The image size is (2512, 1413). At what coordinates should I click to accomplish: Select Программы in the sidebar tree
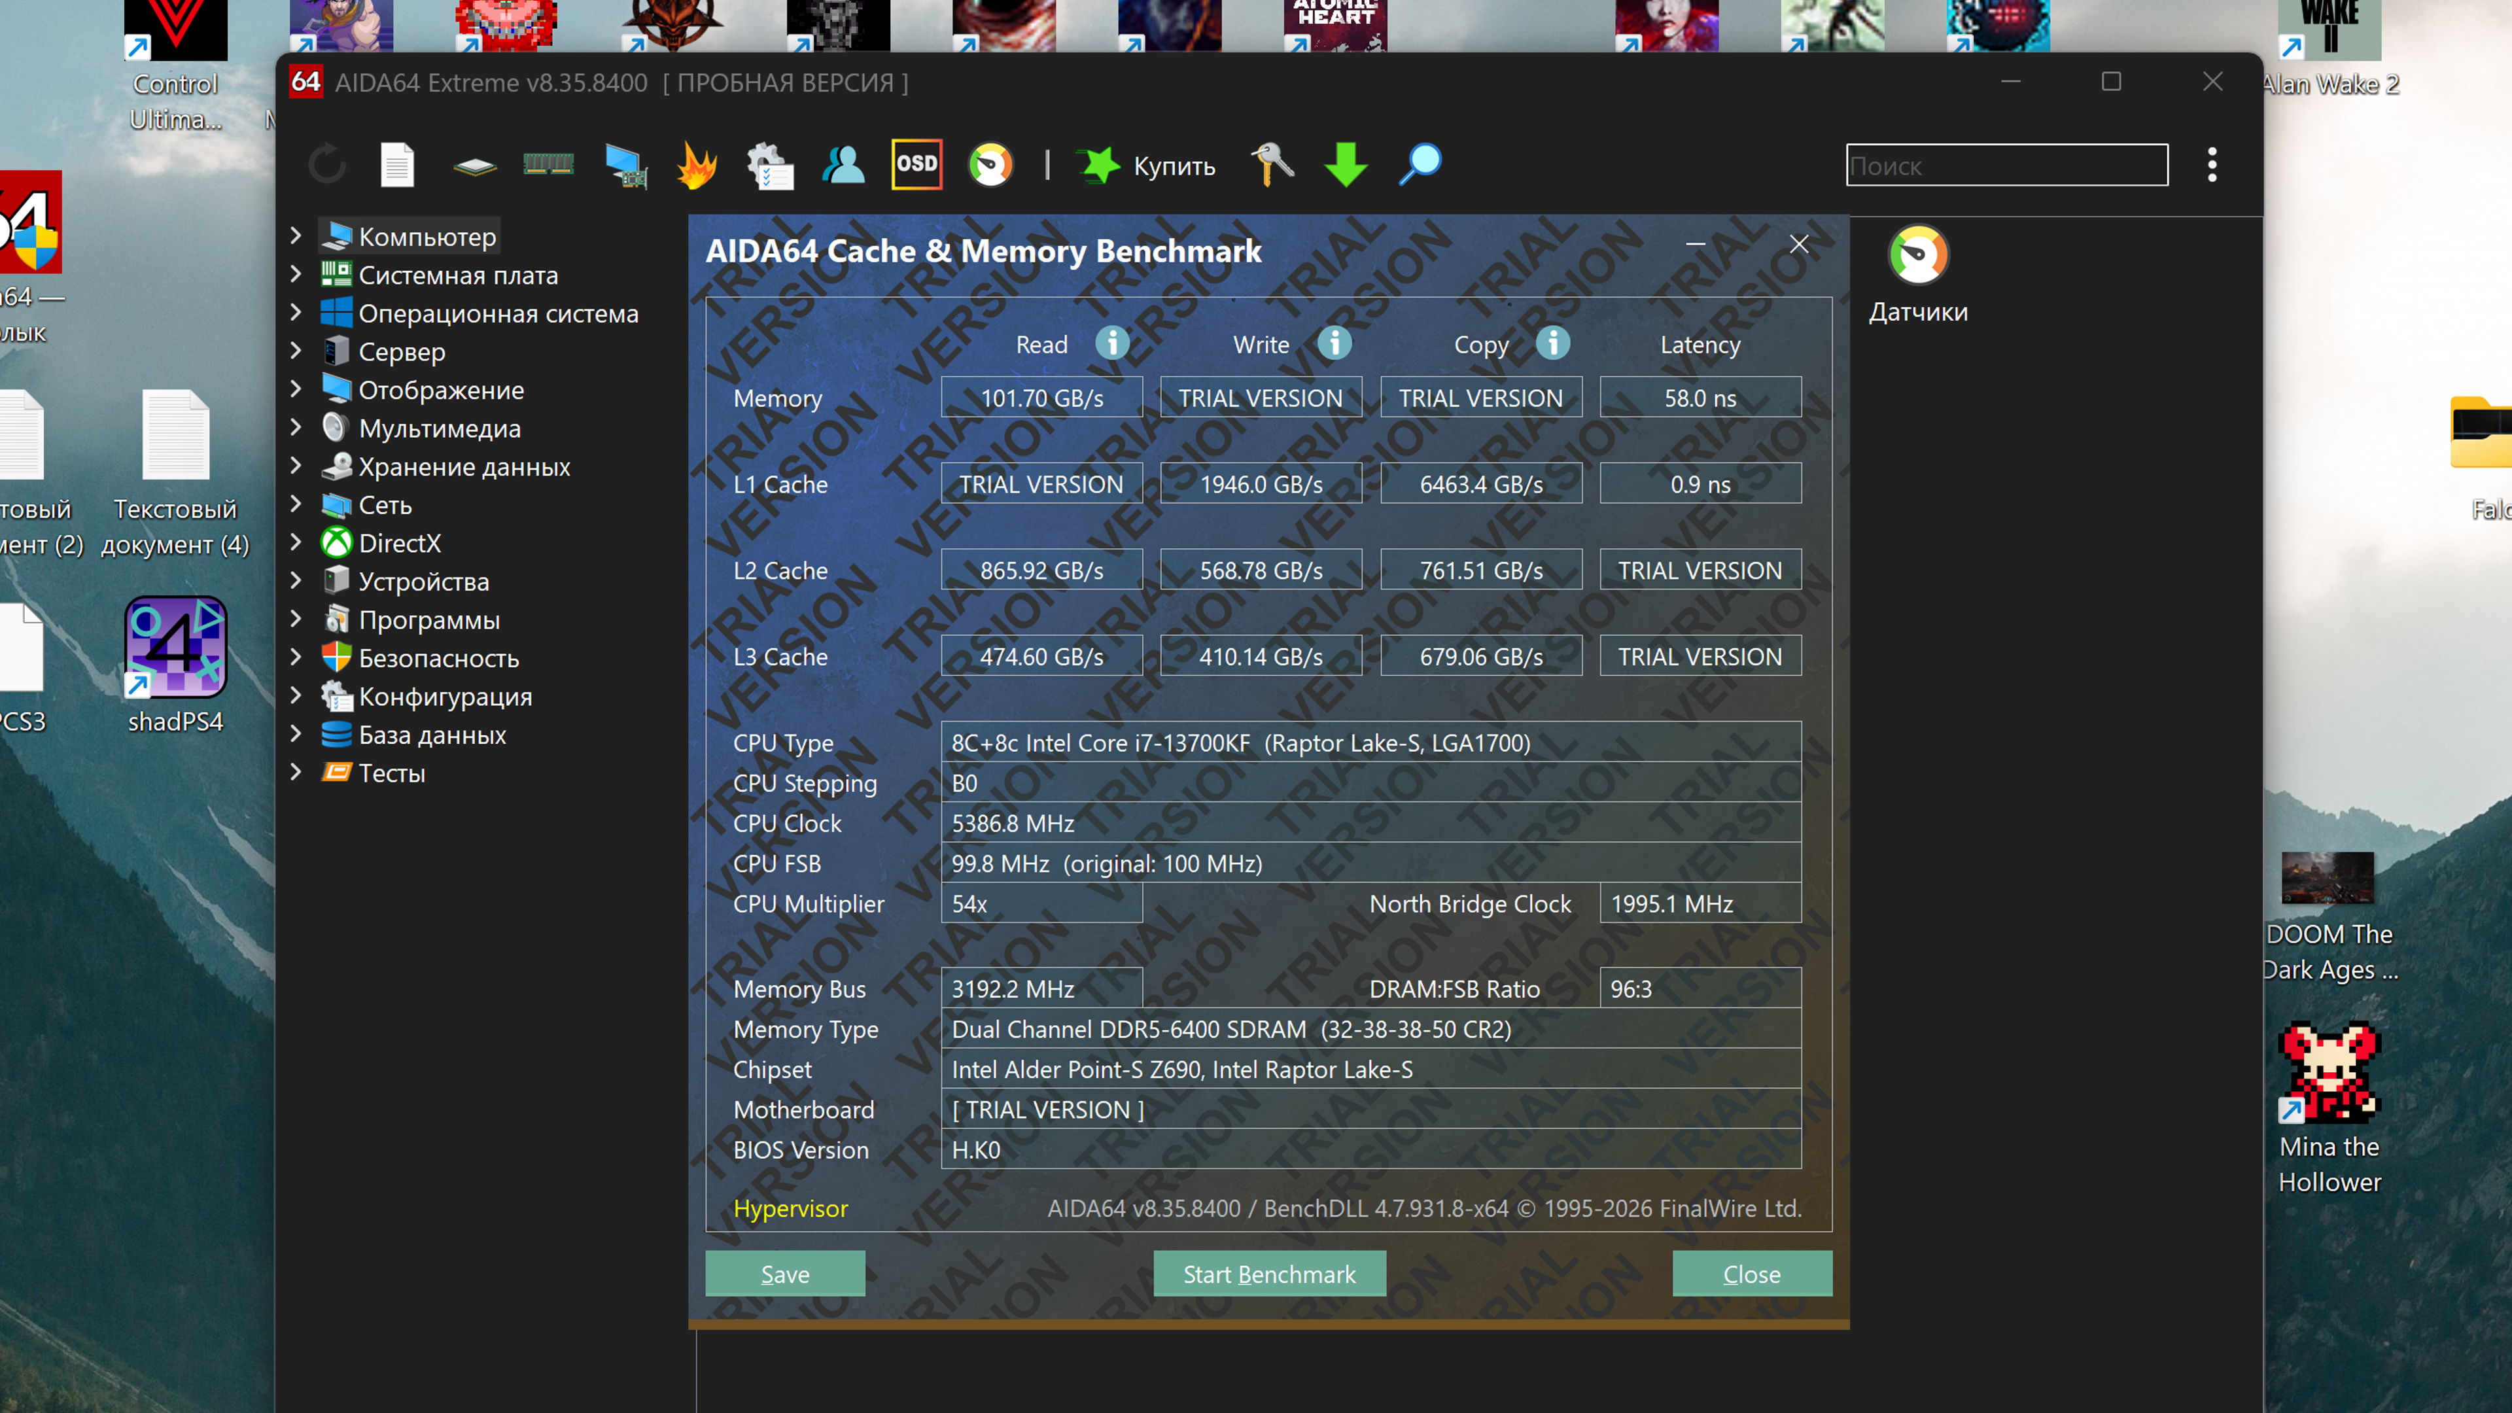429,619
